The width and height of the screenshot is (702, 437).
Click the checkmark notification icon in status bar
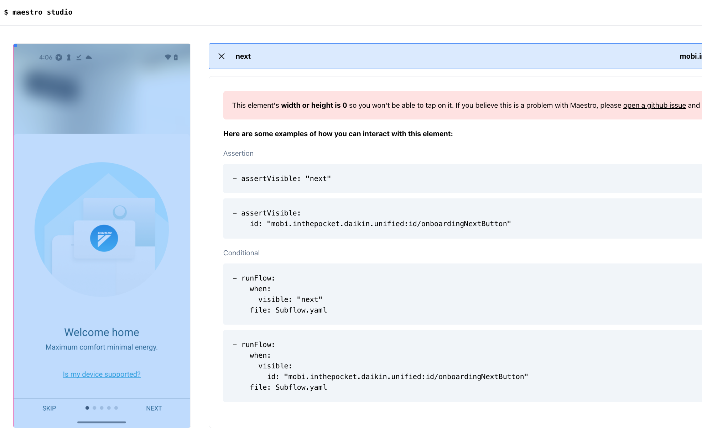pos(79,57)
